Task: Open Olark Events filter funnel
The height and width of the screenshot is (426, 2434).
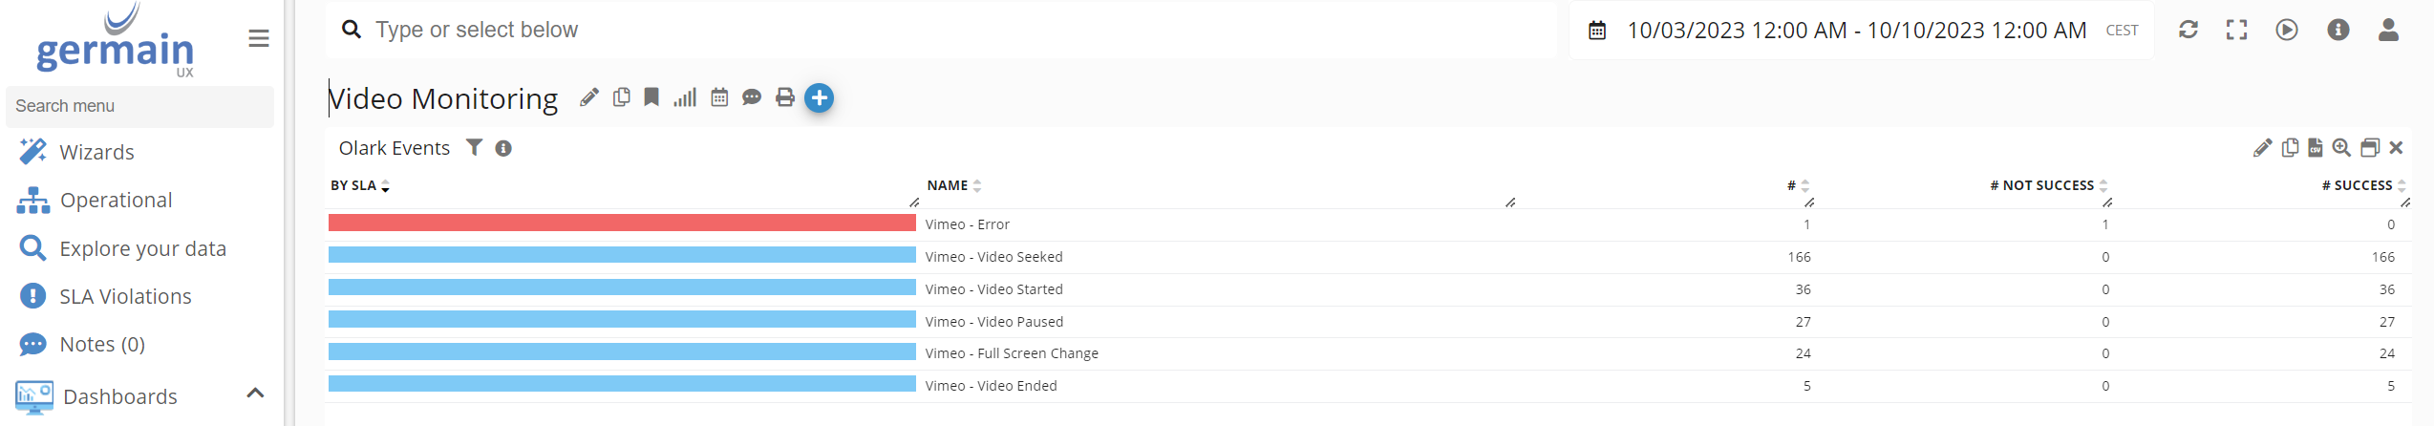Action: pos(474,147)
